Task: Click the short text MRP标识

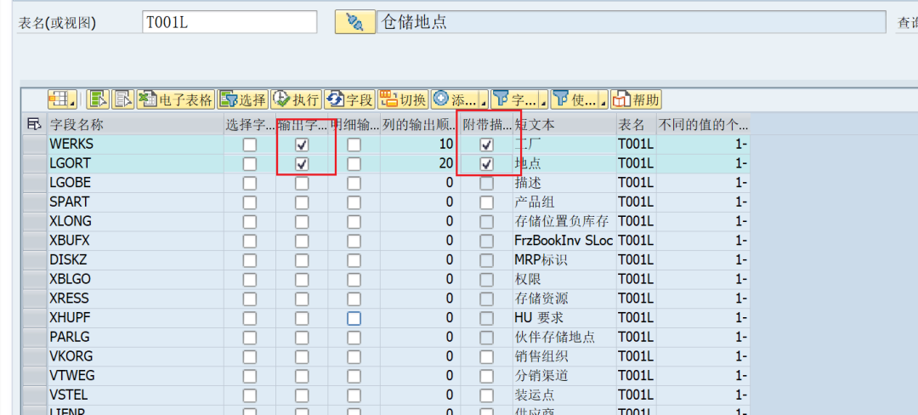Action: pos(541,260)
